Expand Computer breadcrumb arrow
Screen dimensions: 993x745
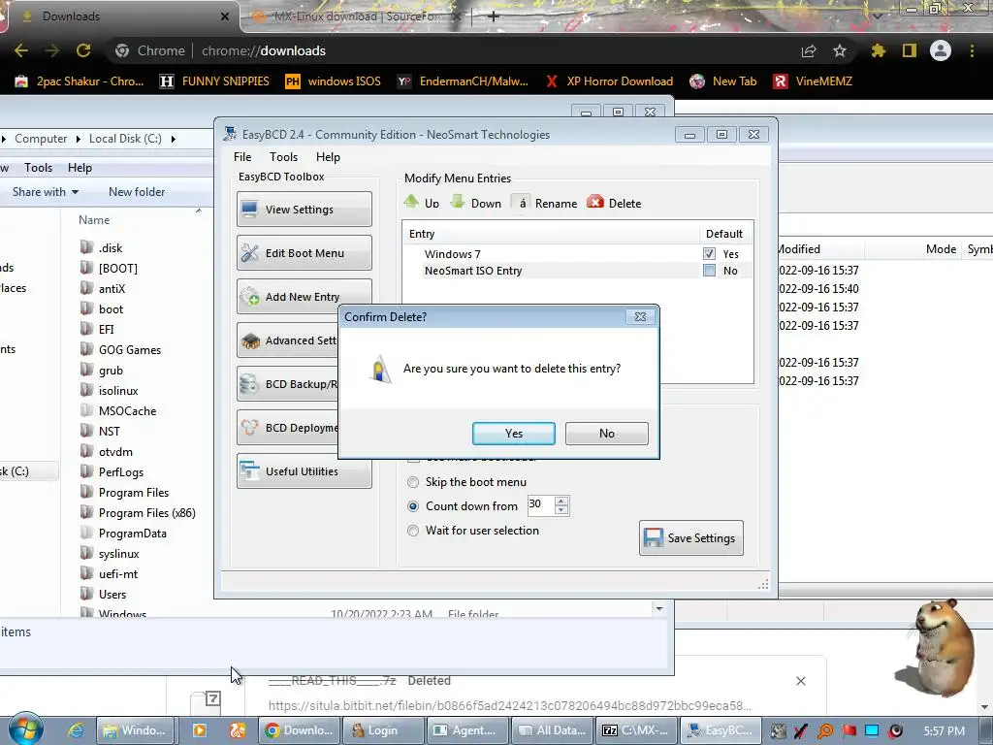78,139
